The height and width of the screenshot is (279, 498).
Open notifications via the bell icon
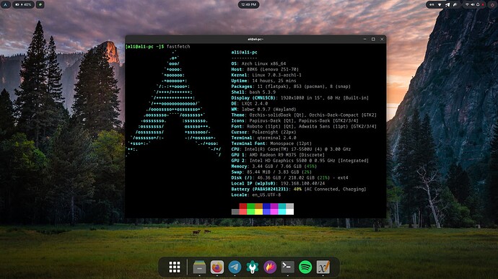pos(478,4)
